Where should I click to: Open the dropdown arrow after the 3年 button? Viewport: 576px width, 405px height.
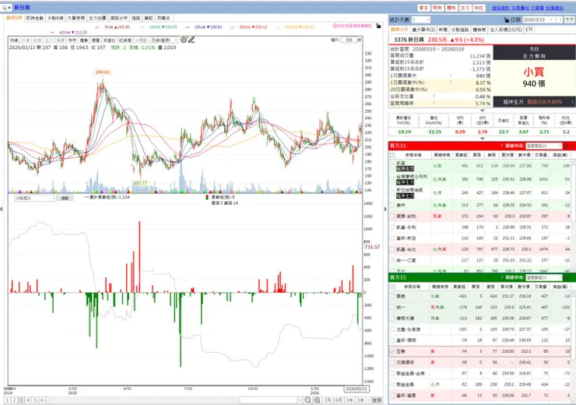(368, 400)
